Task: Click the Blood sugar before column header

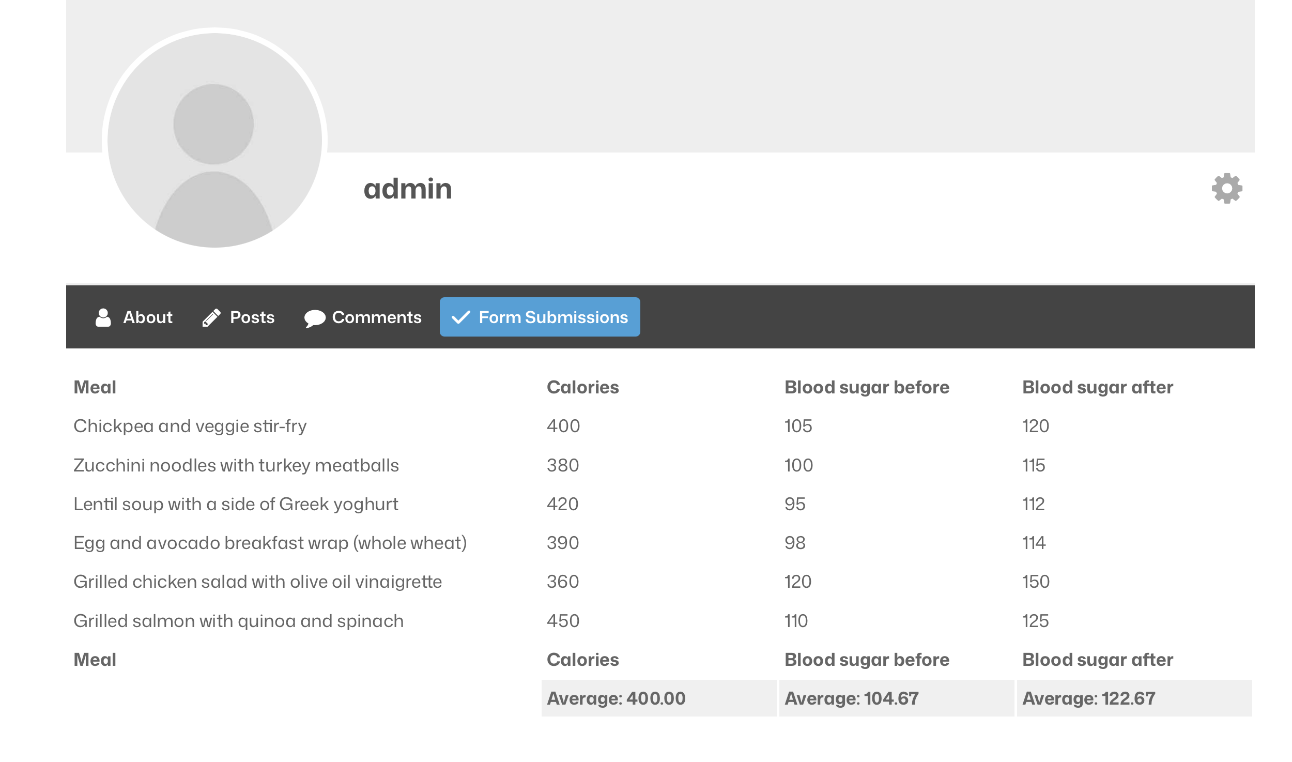Action: click(x=866, y=387)
